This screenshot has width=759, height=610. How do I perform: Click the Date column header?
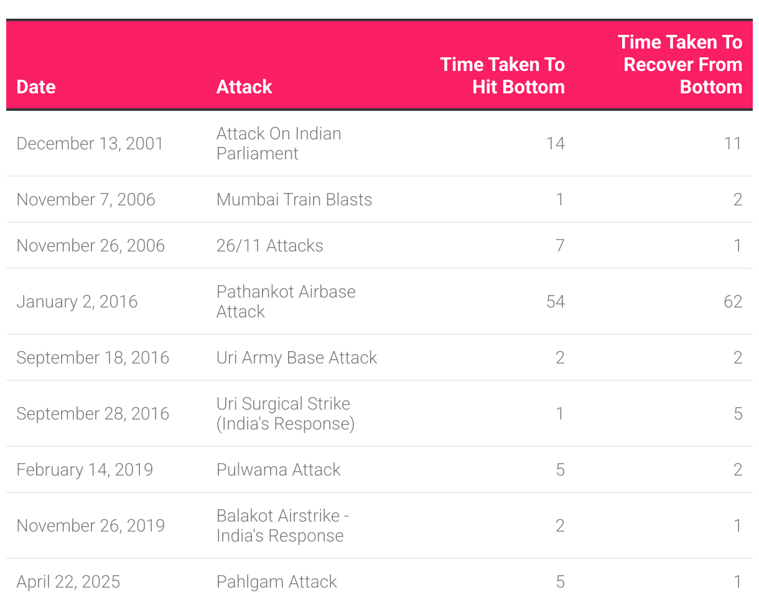36,87
